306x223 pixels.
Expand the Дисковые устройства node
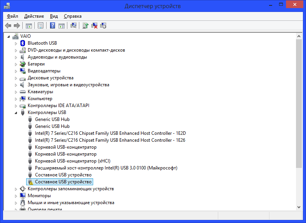pyautogui.click(x=16, y=78)
